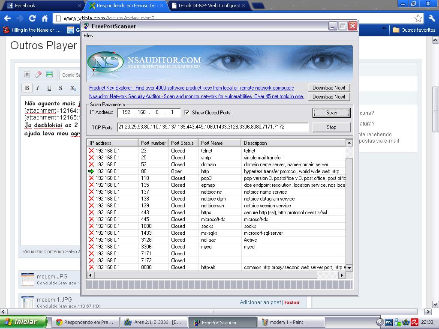Expand the hidden bookmarks chevron
439x329 pixels.
pos(384,28)
